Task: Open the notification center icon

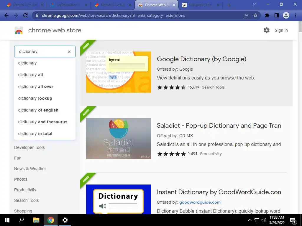Action: point(293,221)
